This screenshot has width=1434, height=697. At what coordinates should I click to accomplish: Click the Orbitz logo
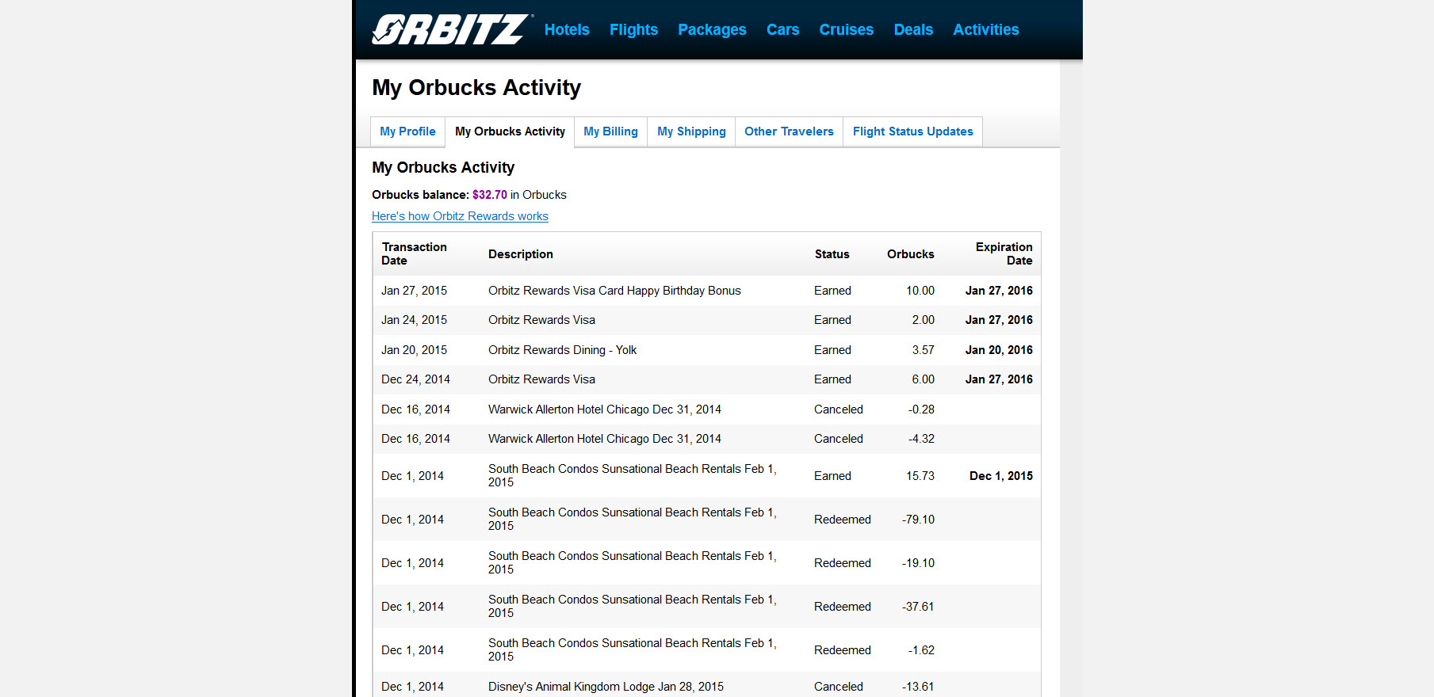(x=452, y=29)
